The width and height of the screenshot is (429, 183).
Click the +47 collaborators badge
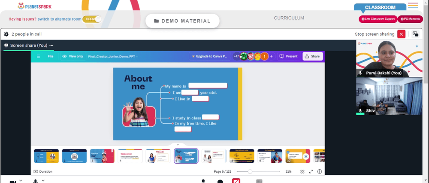click(x=236, y=56)
